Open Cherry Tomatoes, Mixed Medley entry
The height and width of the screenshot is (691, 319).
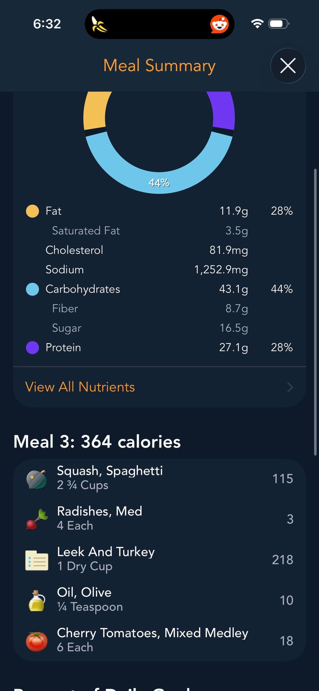point(159,640)
